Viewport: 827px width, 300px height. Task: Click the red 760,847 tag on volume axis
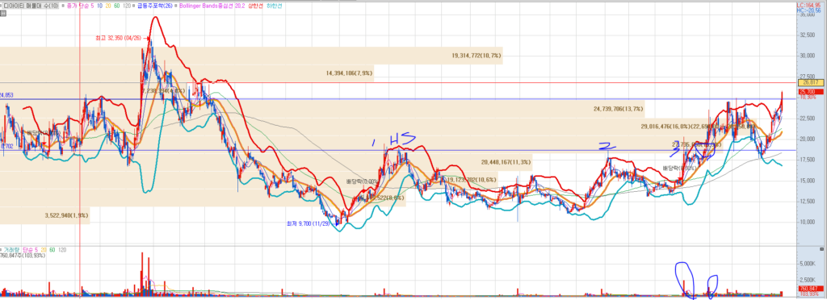point(812,289)
